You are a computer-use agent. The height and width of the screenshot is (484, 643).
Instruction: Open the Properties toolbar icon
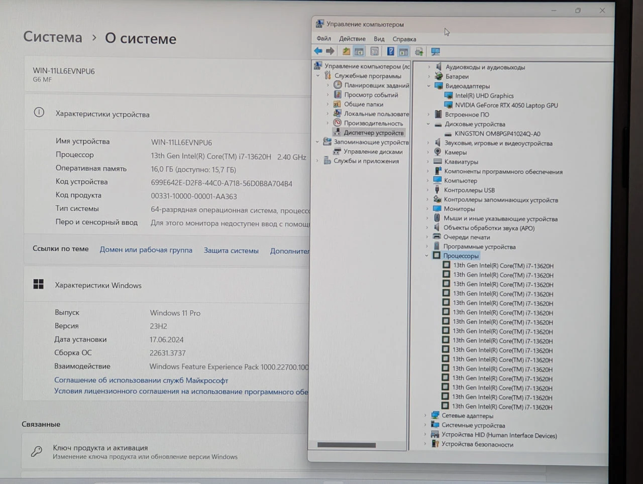(x=375, y=51)
